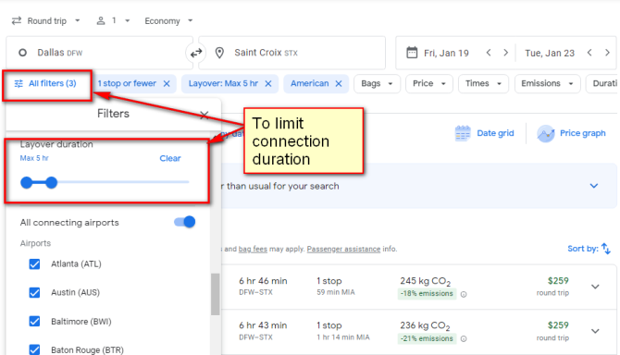Swap origin and destination airports
The height and width of the screenshot is (355, 620).
[196, 53]
